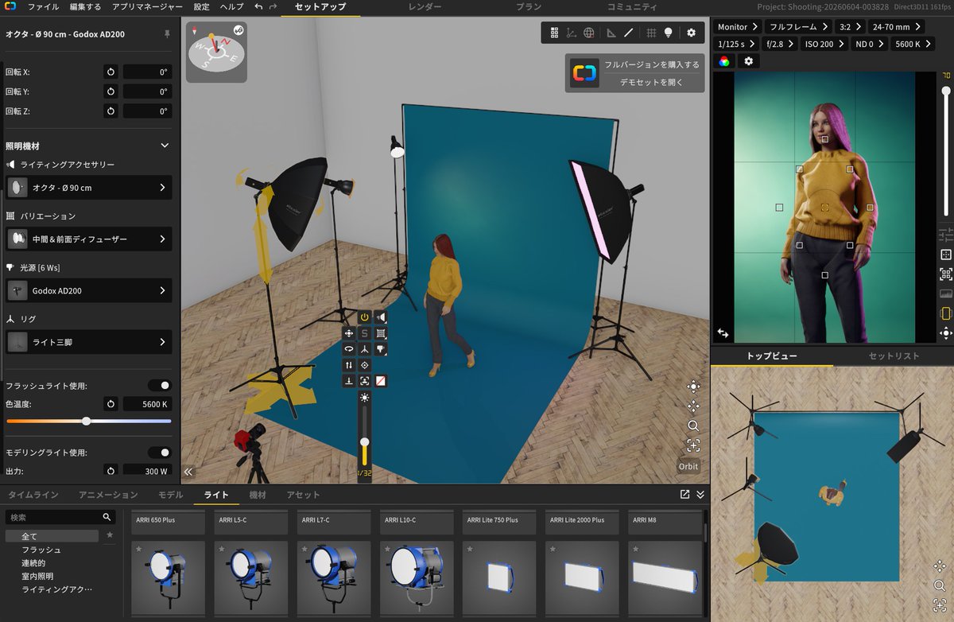Click デモセットを開く button
The image size is (954, 622).
(652, 82)
